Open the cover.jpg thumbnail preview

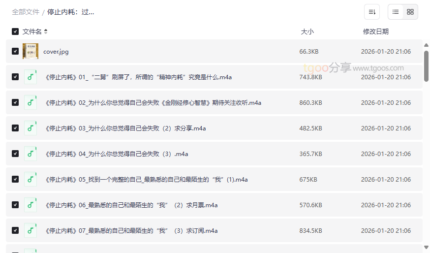(31, 51)
